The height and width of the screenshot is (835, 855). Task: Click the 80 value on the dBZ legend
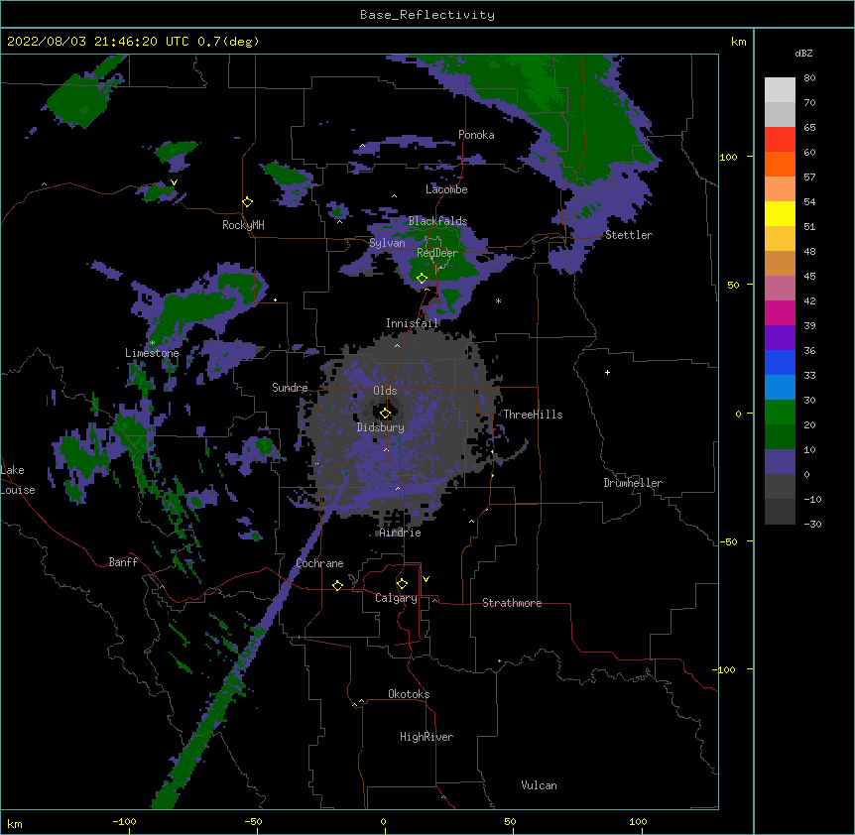(809, 78)
